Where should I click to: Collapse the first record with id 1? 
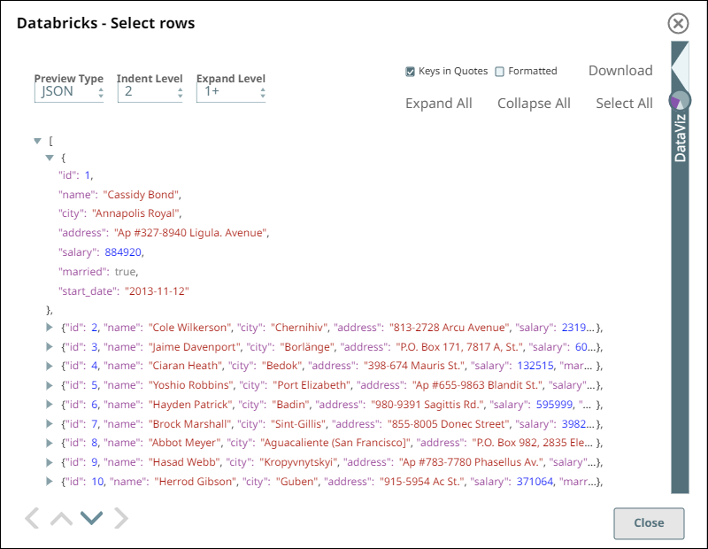[x=50, y=157]
